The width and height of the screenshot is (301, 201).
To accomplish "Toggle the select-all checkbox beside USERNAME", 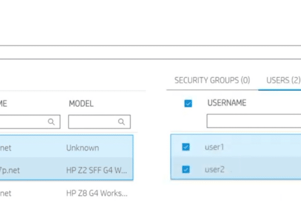I will (x=188, y=103).
